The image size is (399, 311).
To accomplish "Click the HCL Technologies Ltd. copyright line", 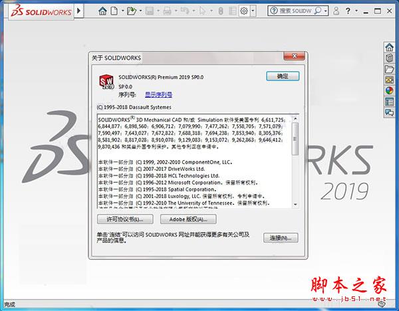I will point(159,175).
